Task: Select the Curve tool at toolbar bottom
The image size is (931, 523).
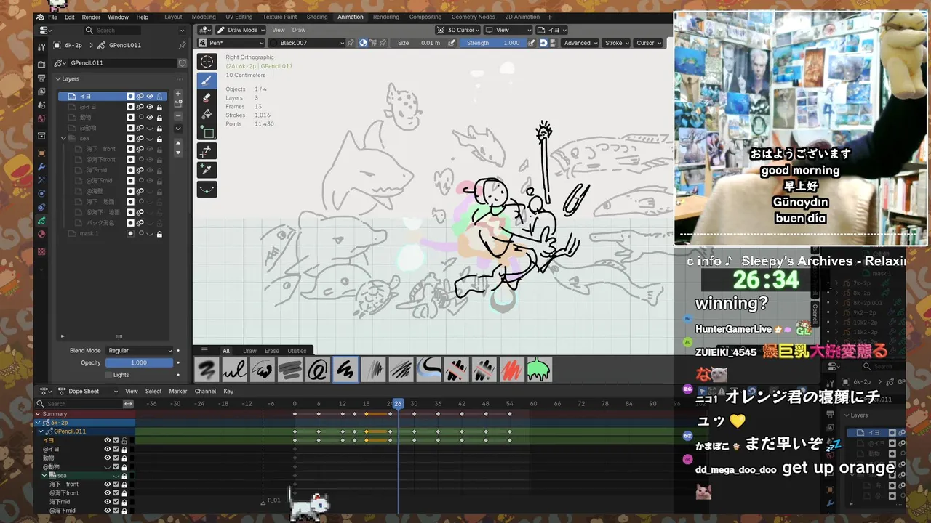Action: (207, 188)
